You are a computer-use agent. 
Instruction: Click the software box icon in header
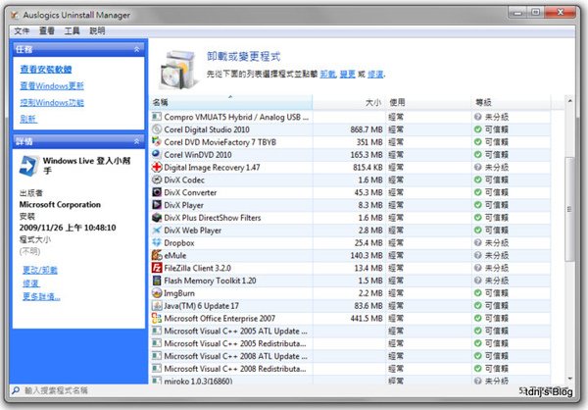click(x=177, y=71)
